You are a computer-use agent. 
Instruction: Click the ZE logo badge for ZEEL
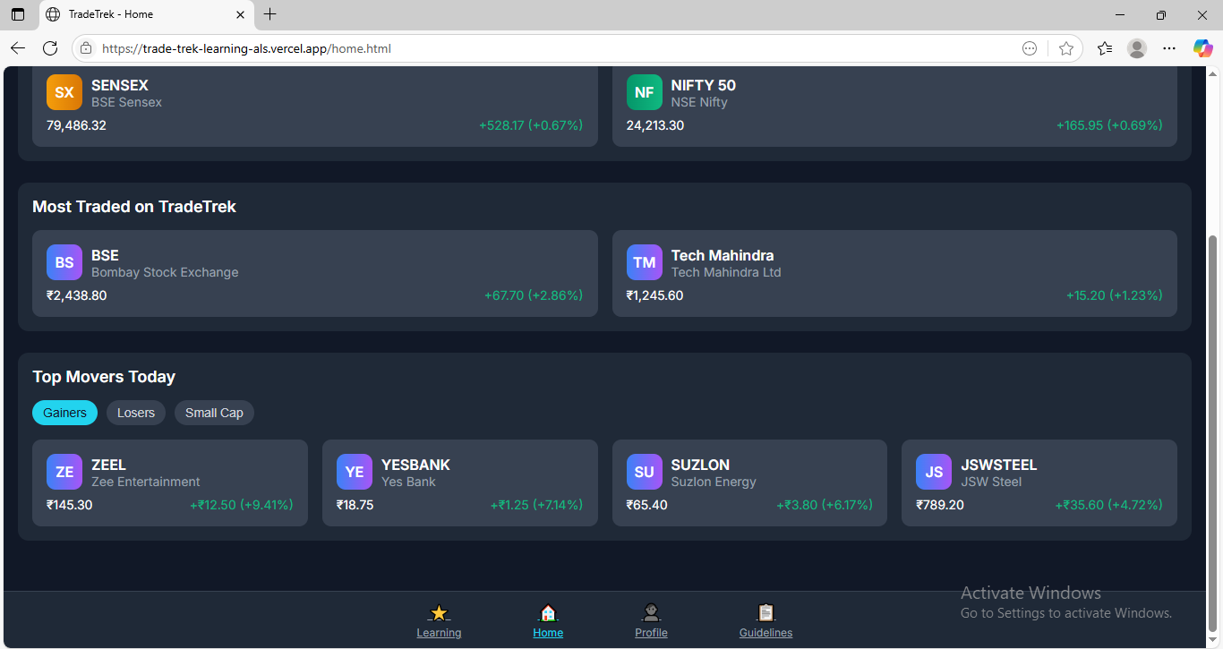[x=64, y=472]
